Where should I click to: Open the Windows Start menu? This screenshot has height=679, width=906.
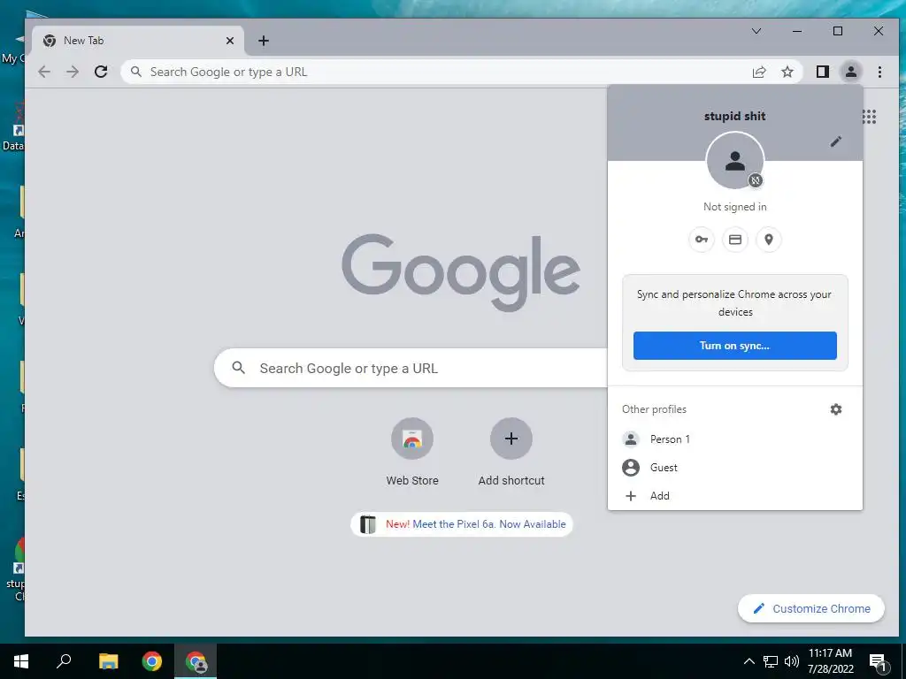(x=21, y=661)
